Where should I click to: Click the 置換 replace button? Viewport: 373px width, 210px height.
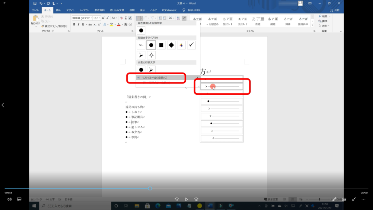point(324,21)
